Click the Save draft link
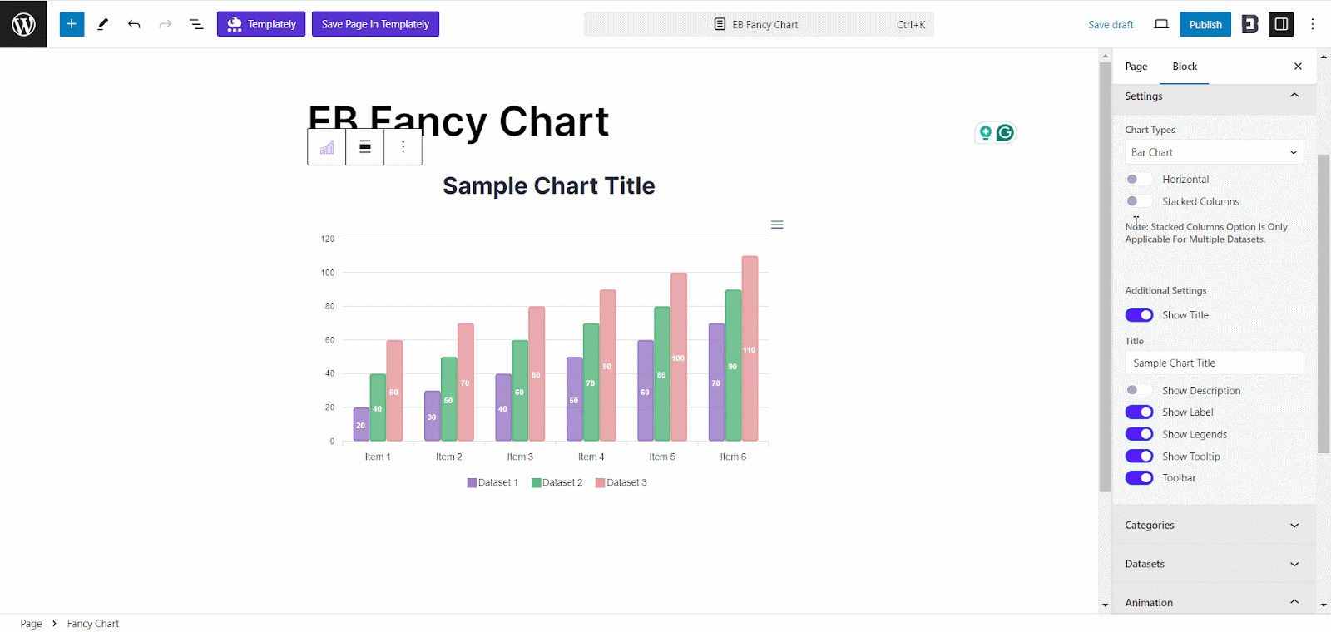Viewport: 1331px width, 632px height. point(1111,24)
